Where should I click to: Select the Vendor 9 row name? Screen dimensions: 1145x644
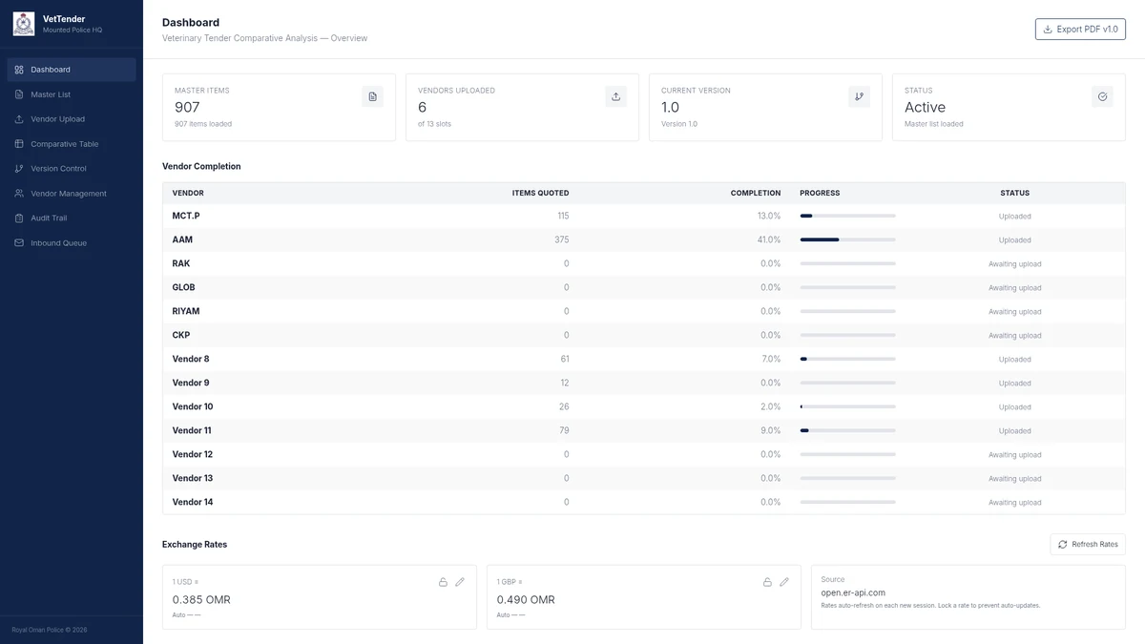click(191, 383)
